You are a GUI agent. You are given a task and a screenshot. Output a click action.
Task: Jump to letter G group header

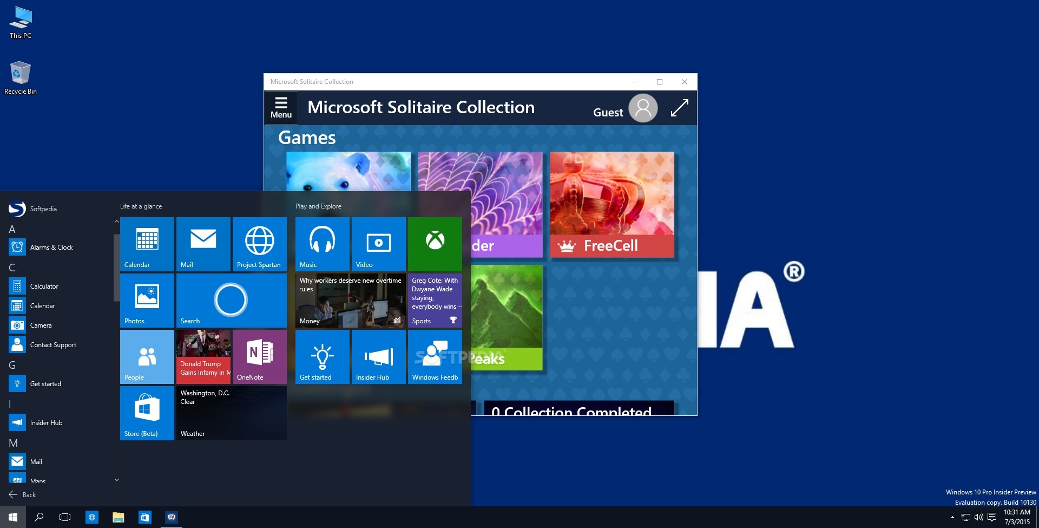pos(12,365)
